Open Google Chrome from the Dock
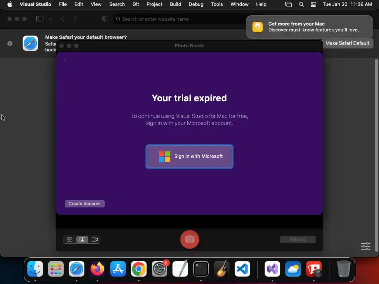The height and width of the screenshot is (284, 379). click(139, 269)
